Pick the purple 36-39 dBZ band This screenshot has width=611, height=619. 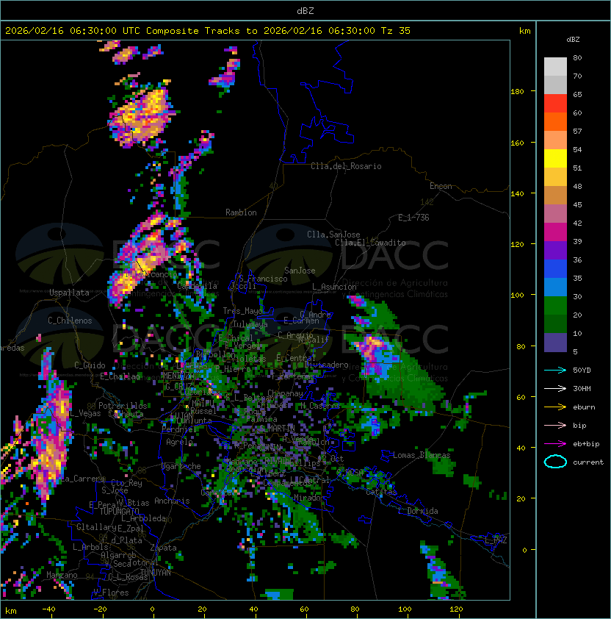(x=555, y=250)
